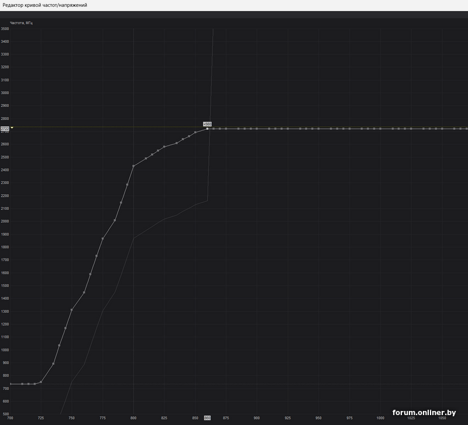468x425 pixels.
Task: Select the flat-line curve point at 975 mV
Action: [349, 129]
